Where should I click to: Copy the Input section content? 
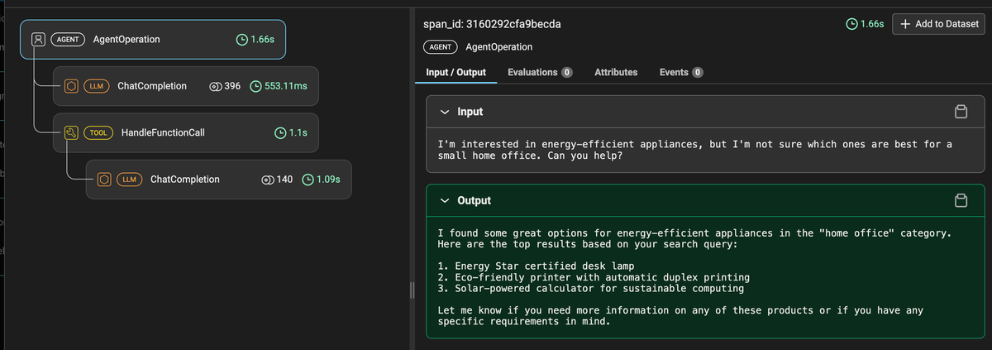[x=961, y=112]
